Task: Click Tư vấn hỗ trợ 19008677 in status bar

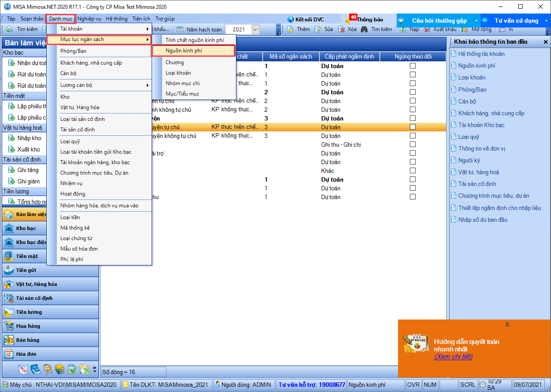Action: tap(312, 385)
